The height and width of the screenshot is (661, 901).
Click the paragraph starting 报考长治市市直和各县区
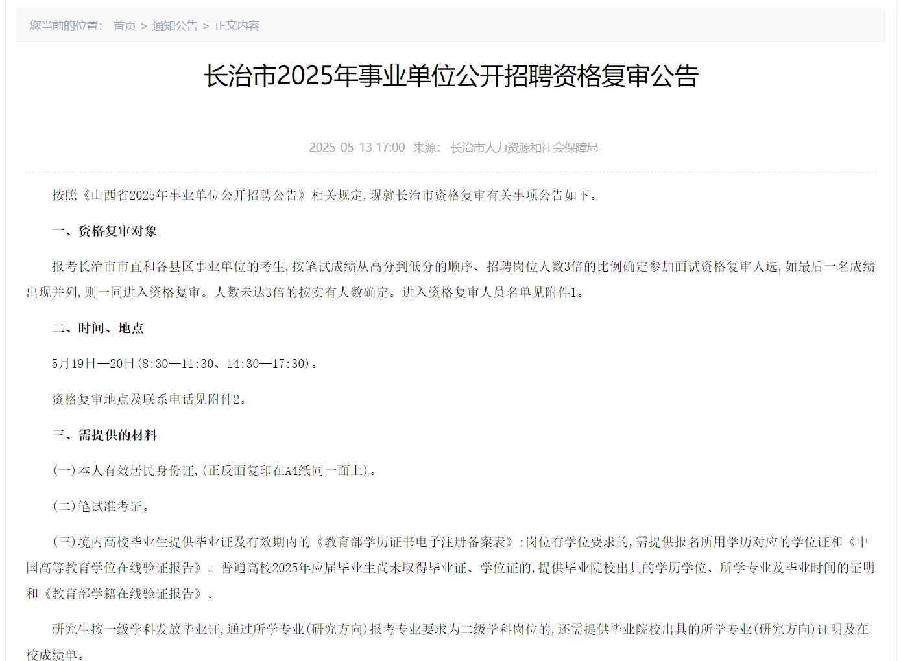click(x=451, y=280)
